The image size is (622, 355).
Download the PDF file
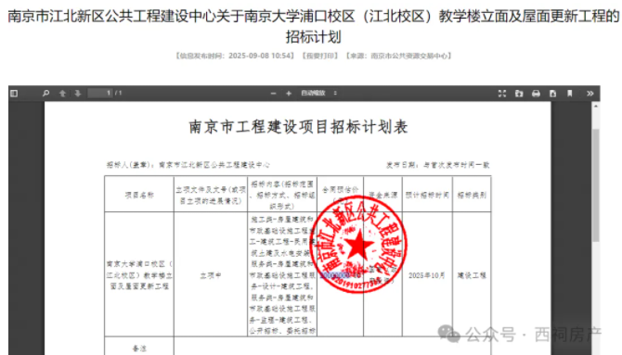tap(552, 94)
